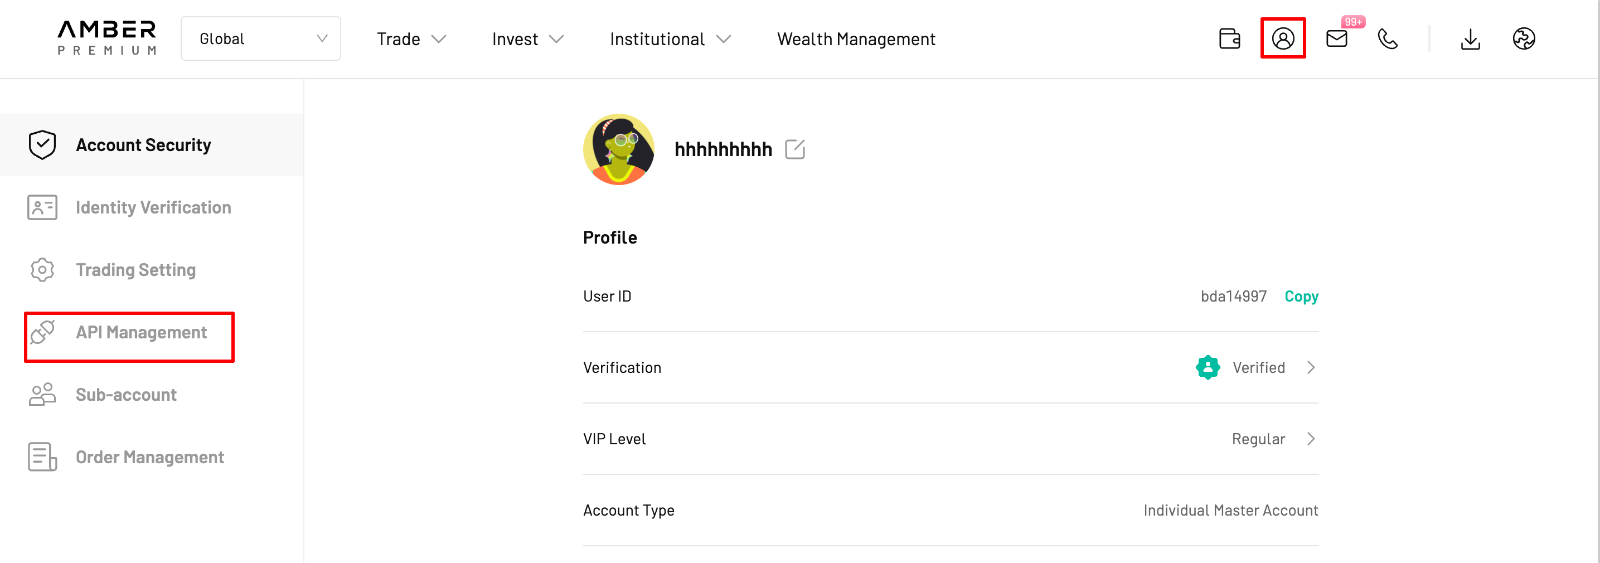
Task: Copy the User ID
Action: tap(1301, 296)
